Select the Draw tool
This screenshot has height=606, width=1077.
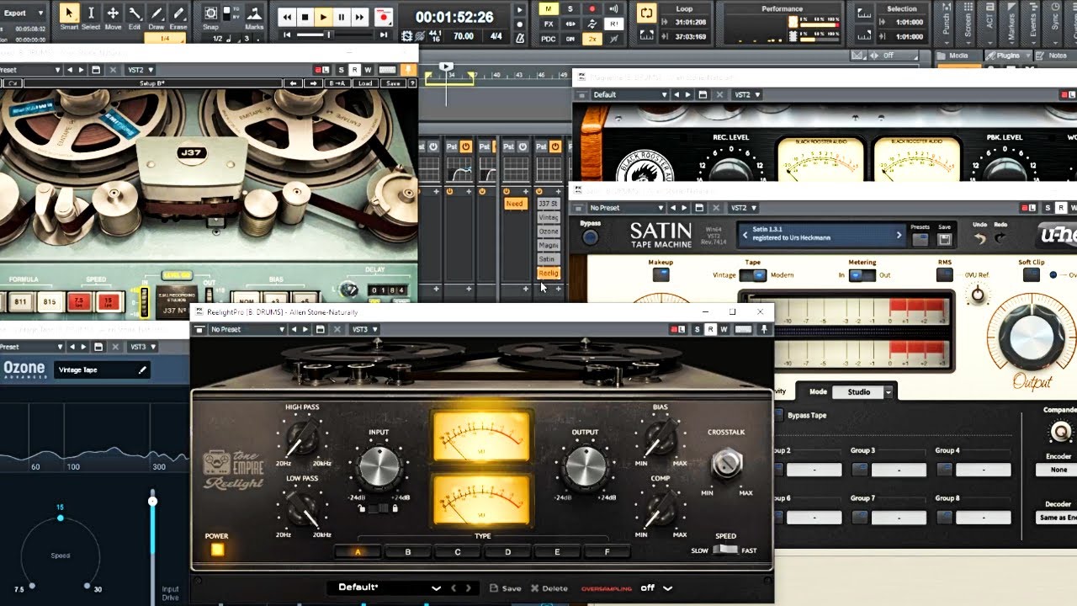(x=157, y=17)
